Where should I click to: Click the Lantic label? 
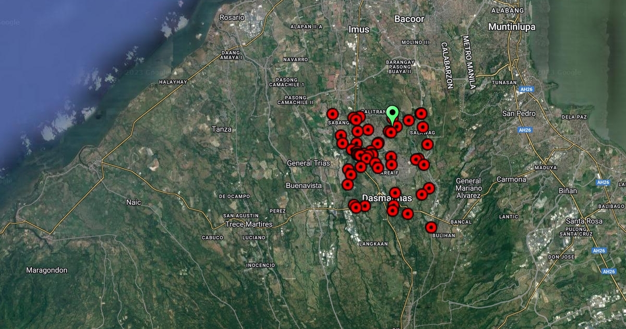[x=509, y=216]
